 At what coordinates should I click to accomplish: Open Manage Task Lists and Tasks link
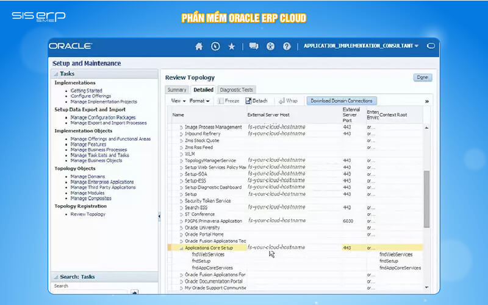[x=99, y=155]
